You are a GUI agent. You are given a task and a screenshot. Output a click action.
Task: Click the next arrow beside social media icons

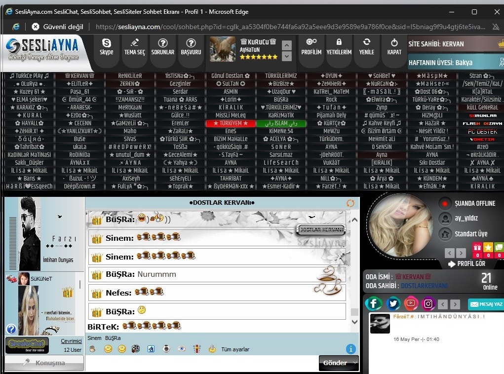(x=455, y=304)
